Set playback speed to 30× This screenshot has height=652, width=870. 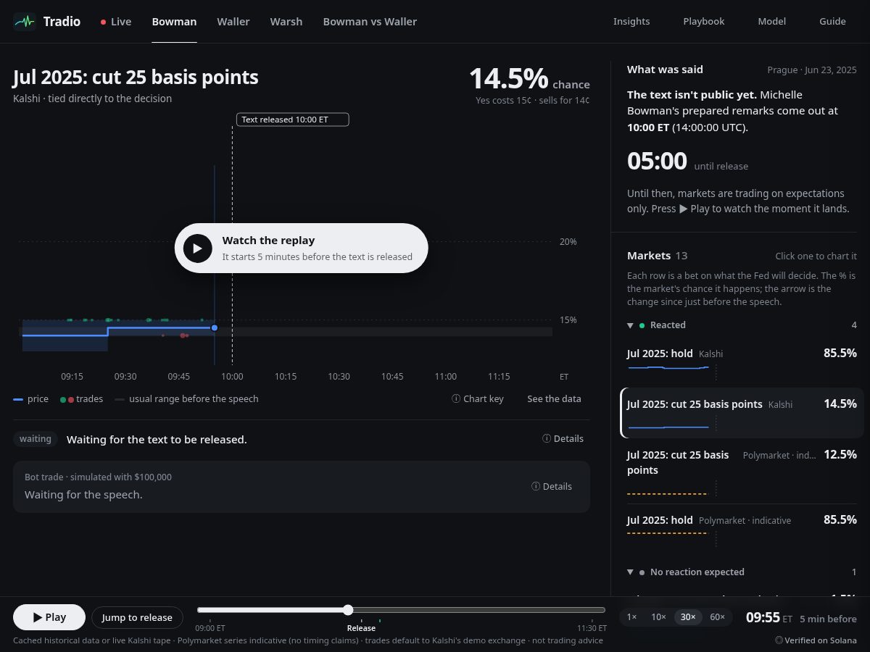(688, 617)
